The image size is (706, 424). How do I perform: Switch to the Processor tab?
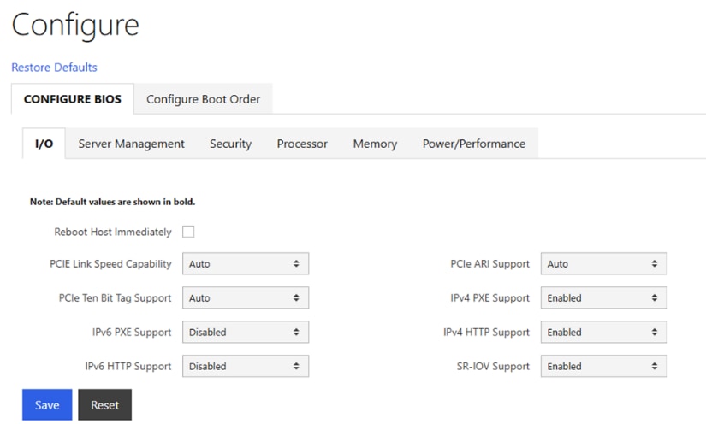(x=302, y=144)
